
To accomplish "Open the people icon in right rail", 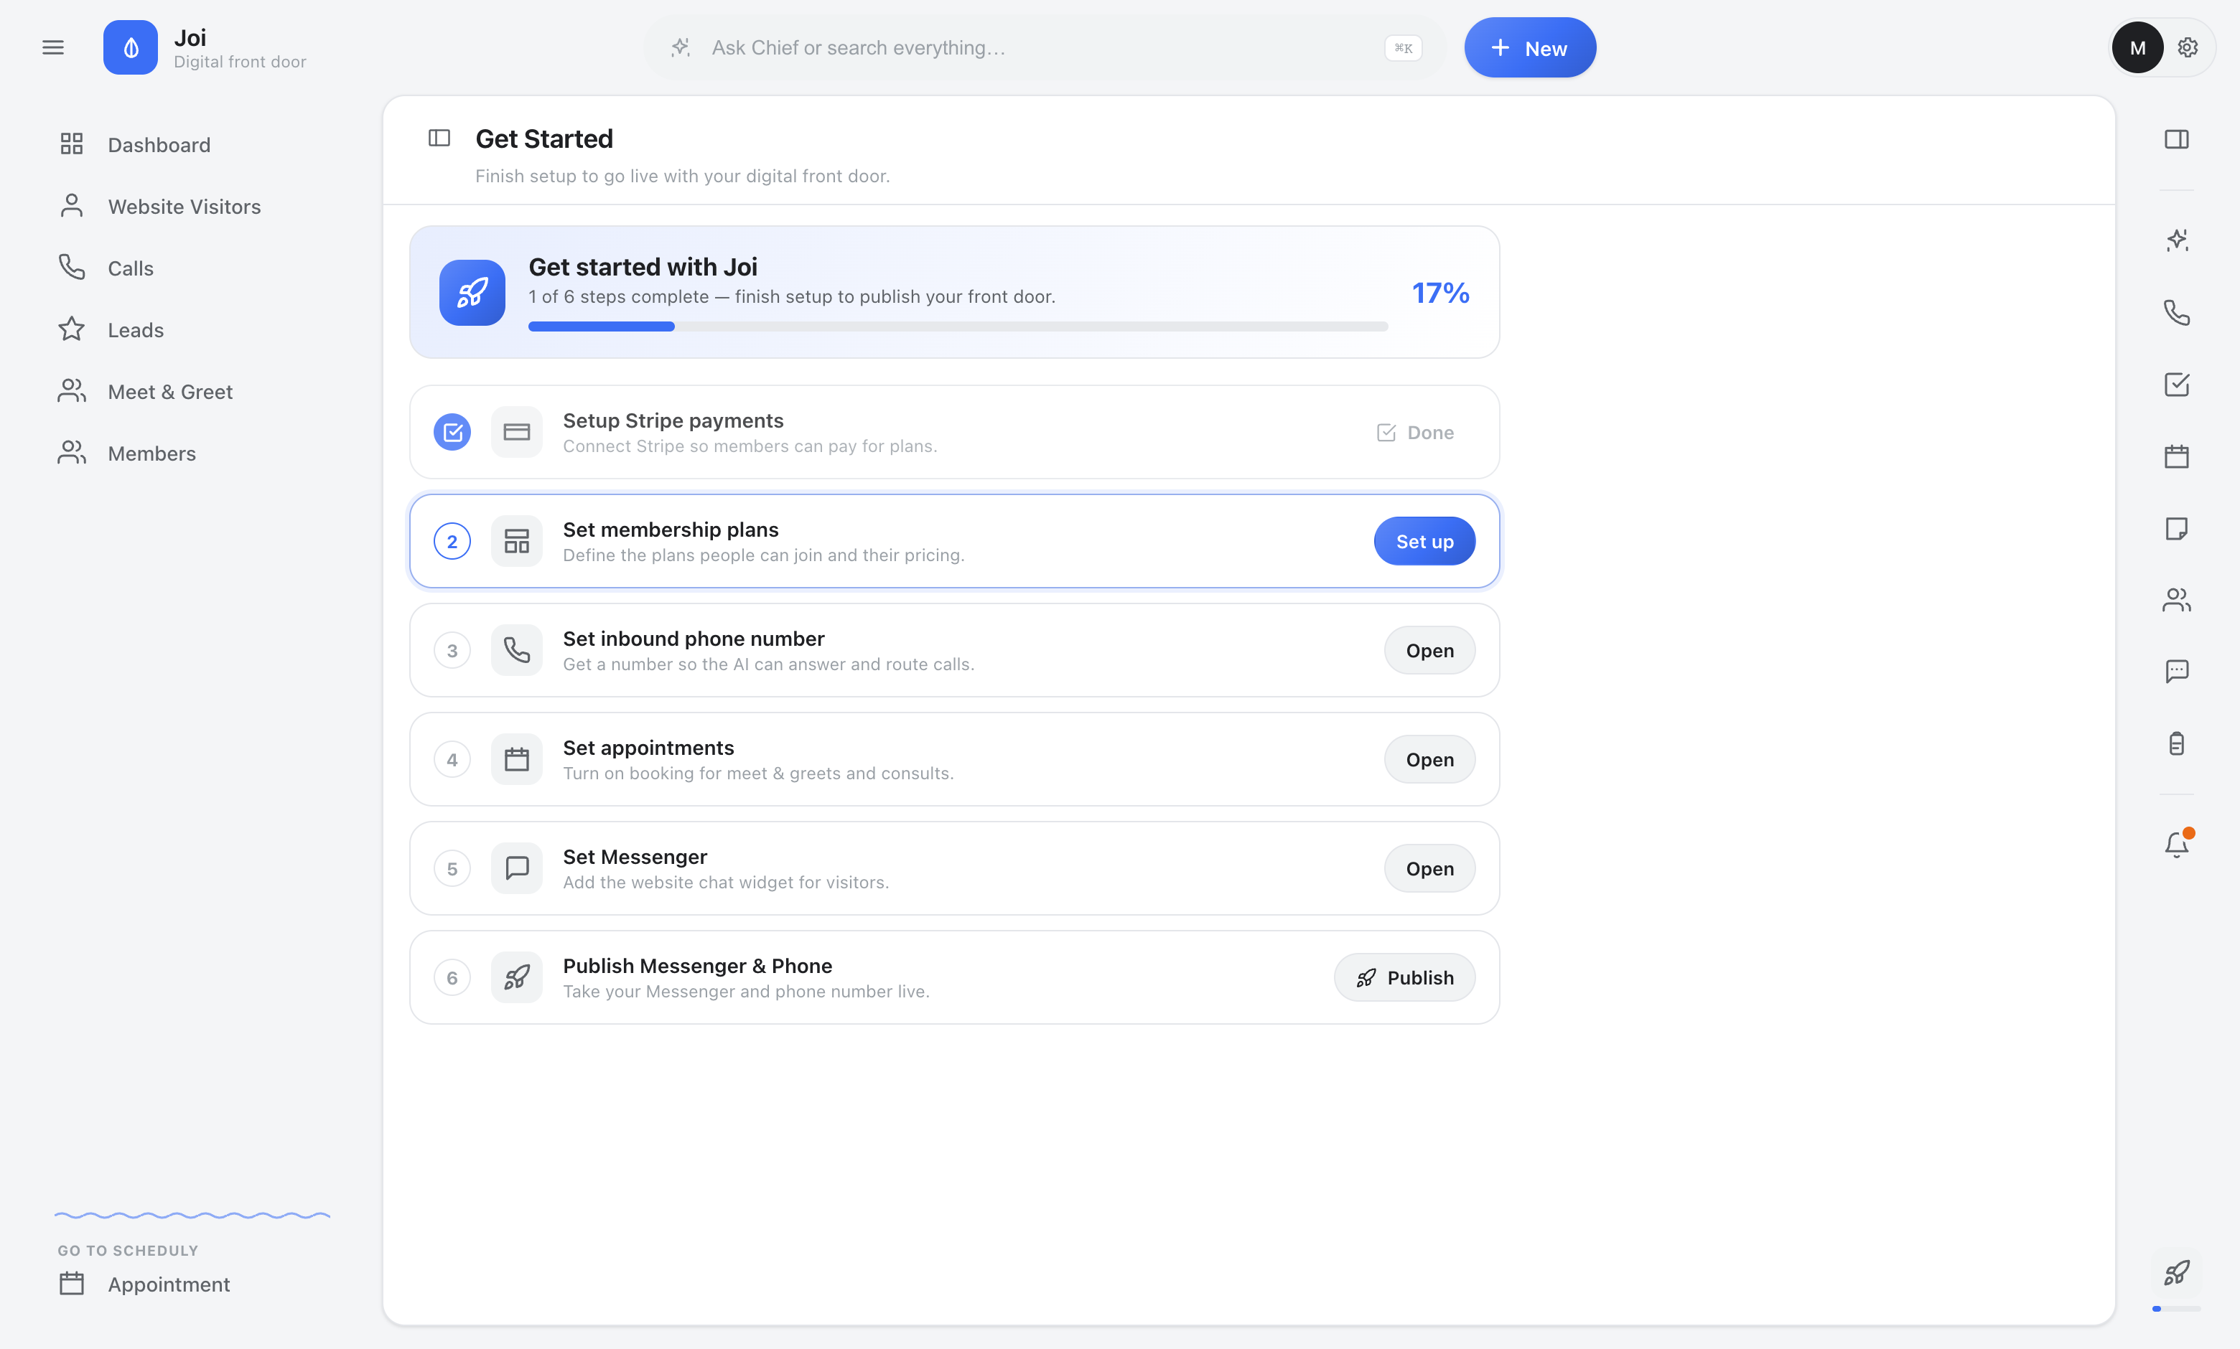I will (x=2176, y=600).
